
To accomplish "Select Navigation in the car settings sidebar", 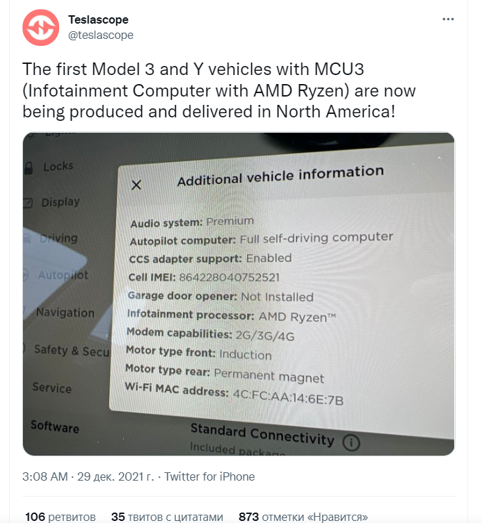I will click(65, 313).
